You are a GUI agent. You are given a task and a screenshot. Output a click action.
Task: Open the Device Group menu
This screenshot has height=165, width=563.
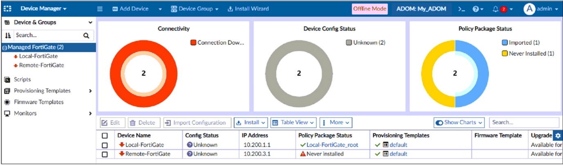pyautogui.click(x=194, y=9)
